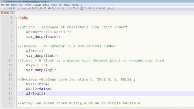This screenshot has width=194, height=109.
Task: Click the Redo toolbar icon
Action: [45, 8]
